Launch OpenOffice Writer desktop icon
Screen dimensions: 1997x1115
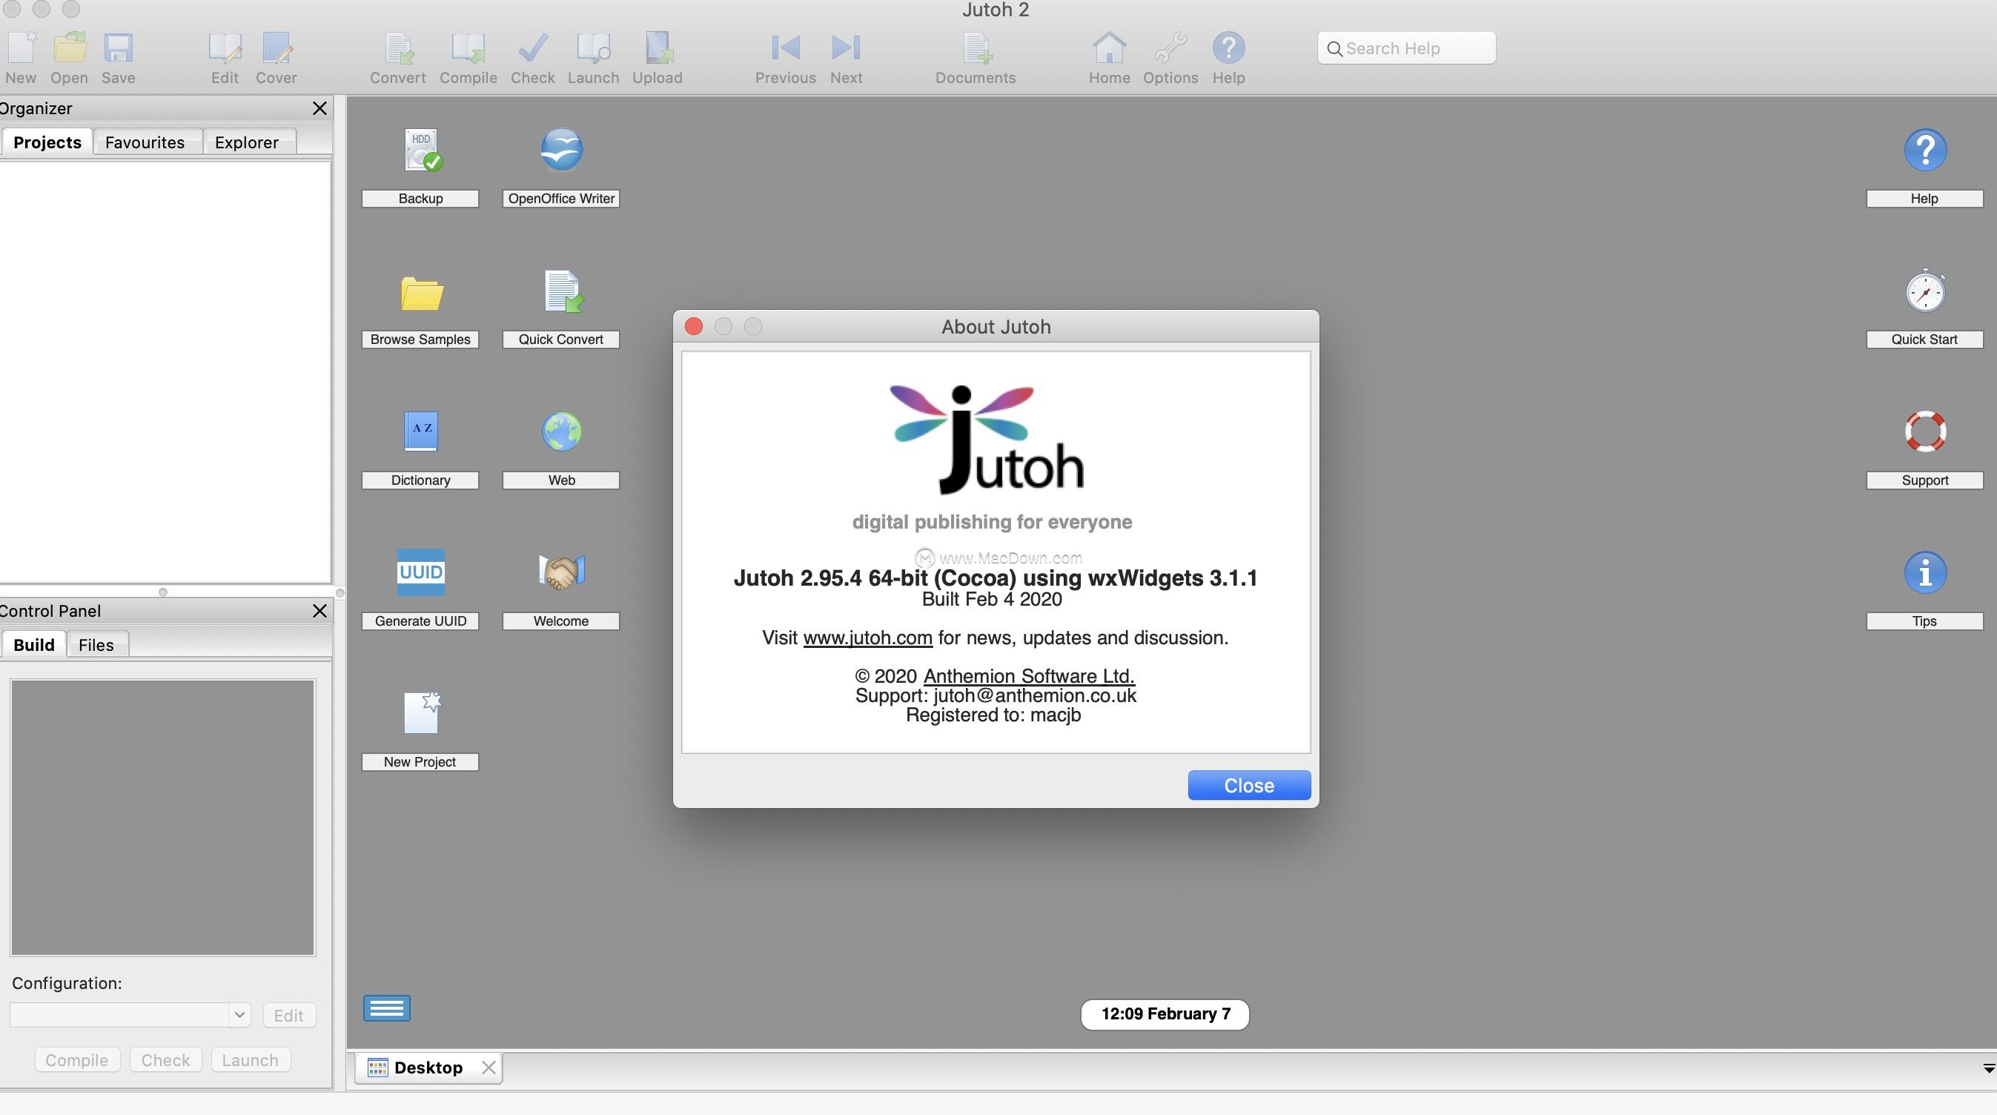click(561, 150)
